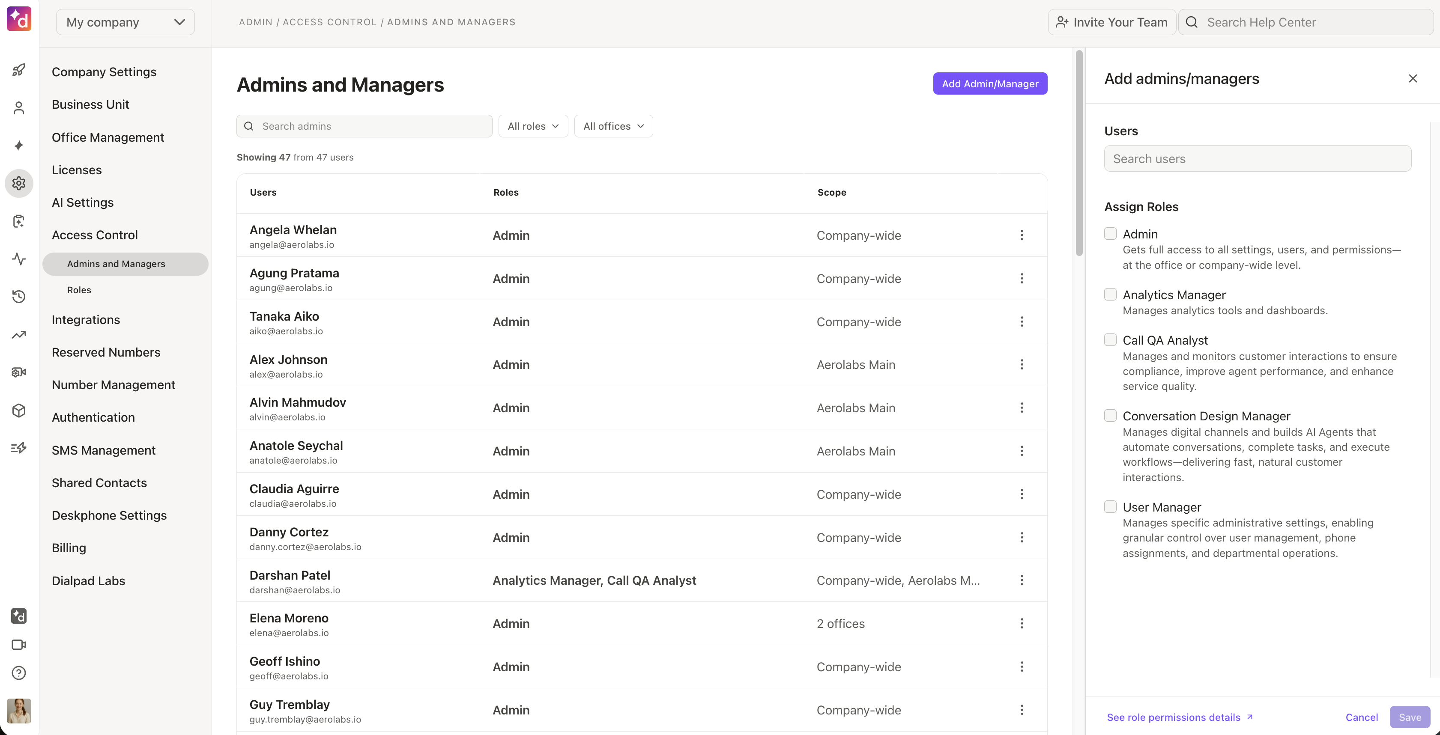The width and height of the screenshot is (1440, 735).
Task: Focus the Search Help Center field
Action: pos(1305,22)
